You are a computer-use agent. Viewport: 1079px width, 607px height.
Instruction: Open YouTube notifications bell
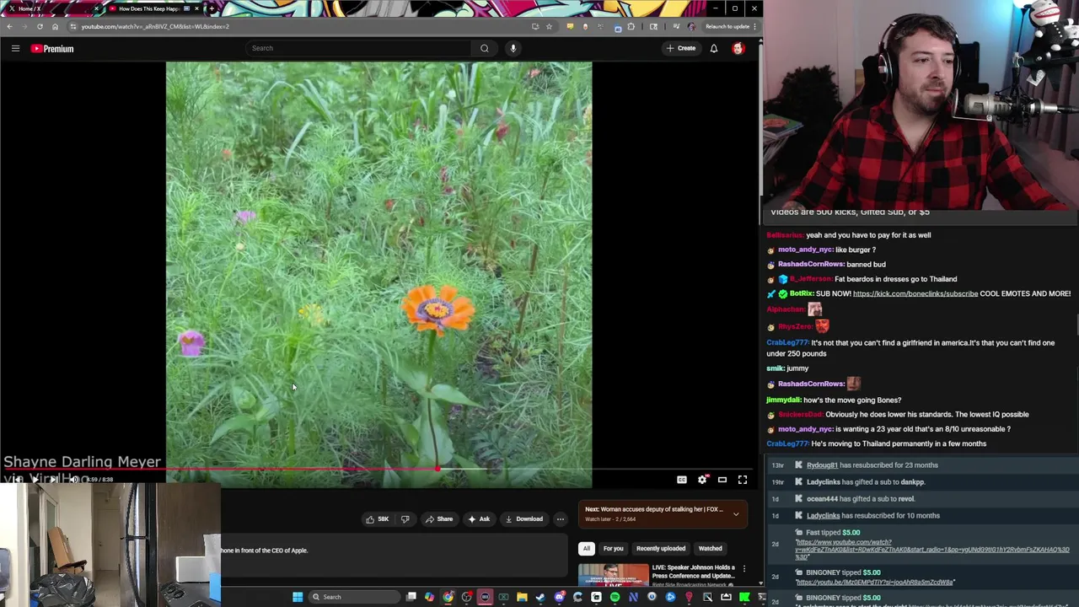tap(714, 48)
